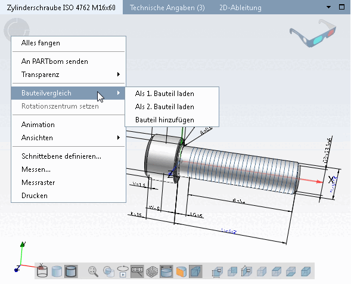This screenshot has width=351, height=284.
Task: Expand the Transparenz submenu arrow
Action: [119, 74]
